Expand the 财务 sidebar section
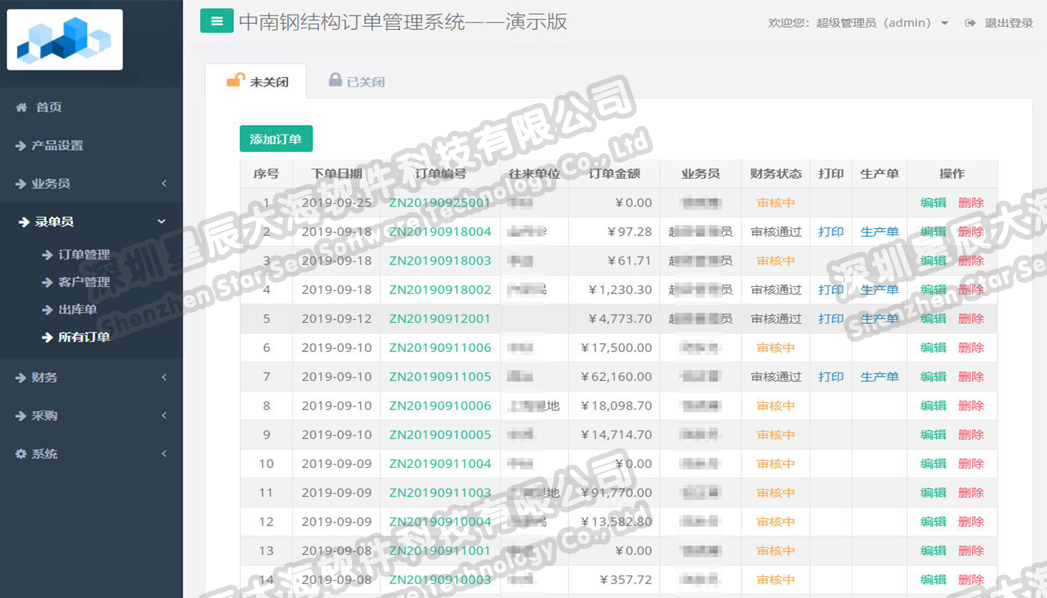The height and width of the screenshot is (598, 1047). (x=91, y=377)
